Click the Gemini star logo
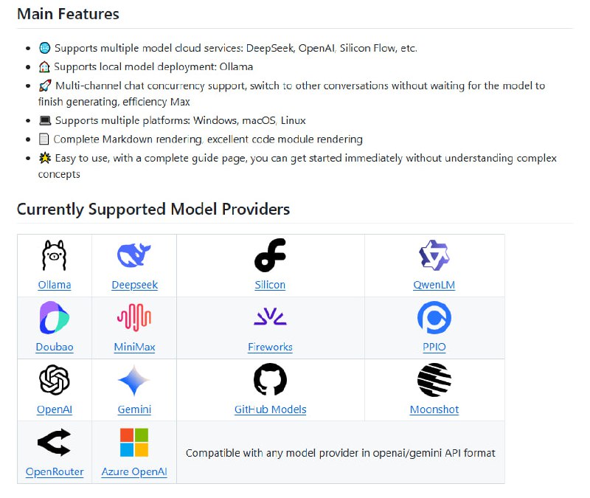 [x=134, y=381]
